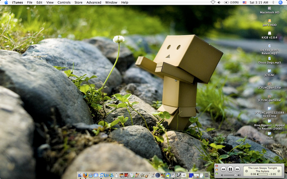Image resolution: width=287 pixels, height=179 pixels.
Task: Launch Photo Booth from the Dock
Action: pos(126,175)
